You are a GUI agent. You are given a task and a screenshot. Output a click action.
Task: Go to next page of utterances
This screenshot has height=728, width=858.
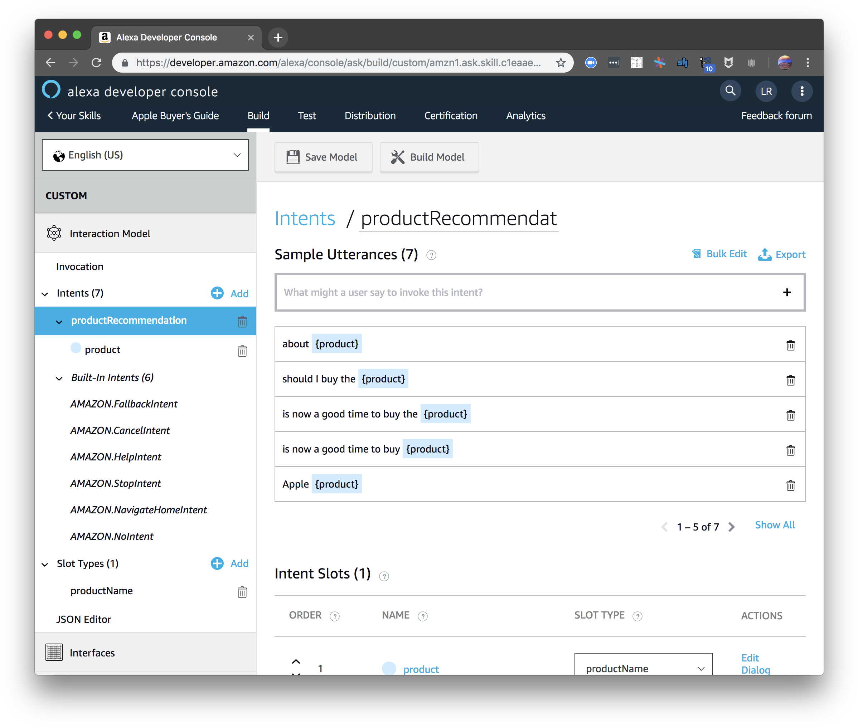[731, 527]
